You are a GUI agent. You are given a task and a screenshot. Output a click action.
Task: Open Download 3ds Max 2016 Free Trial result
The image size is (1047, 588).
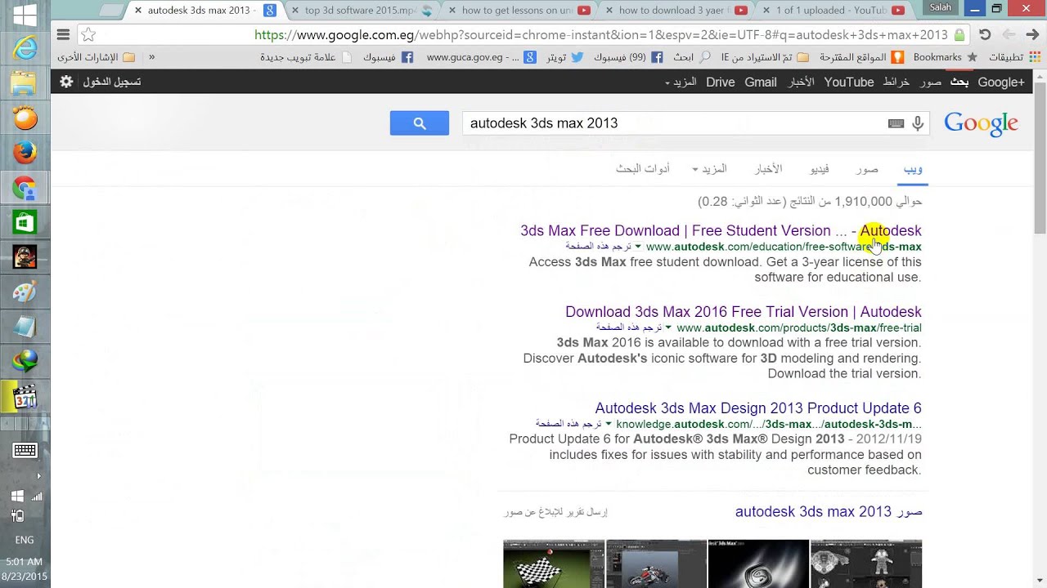(744, 311)
